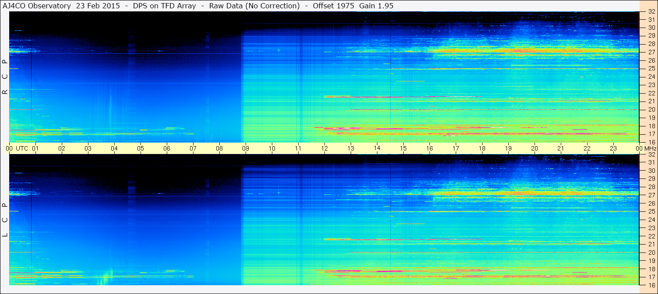Click the 25 MHz label of RCP panel

651,68
